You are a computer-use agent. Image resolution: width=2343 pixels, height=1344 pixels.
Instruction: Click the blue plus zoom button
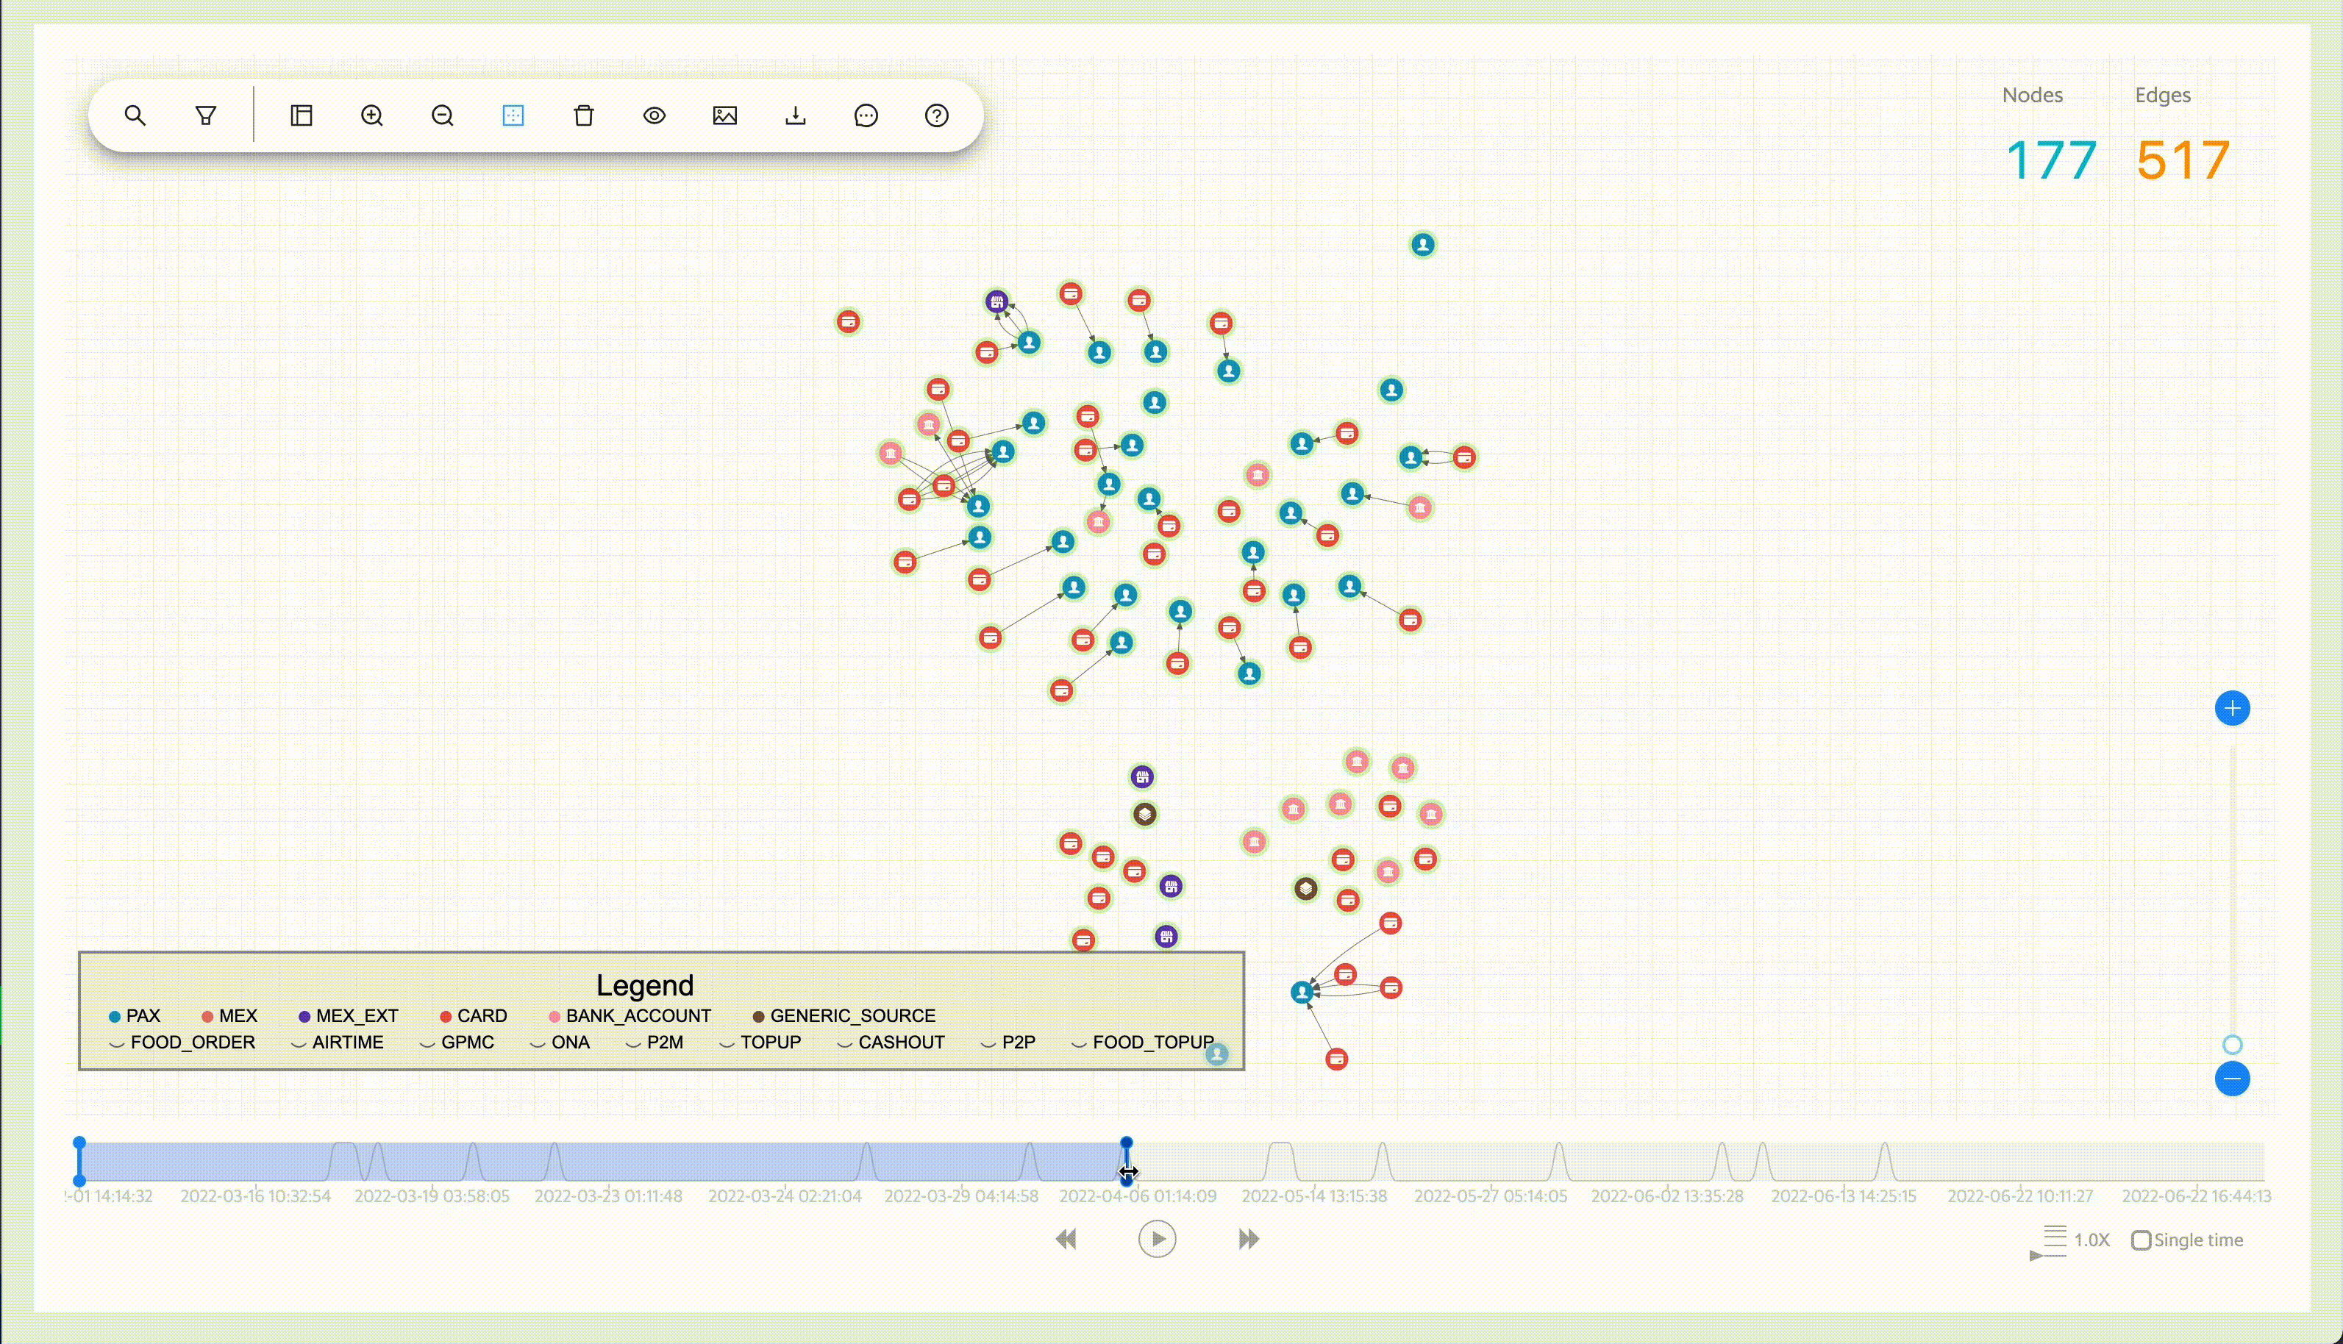point(2231,708)
